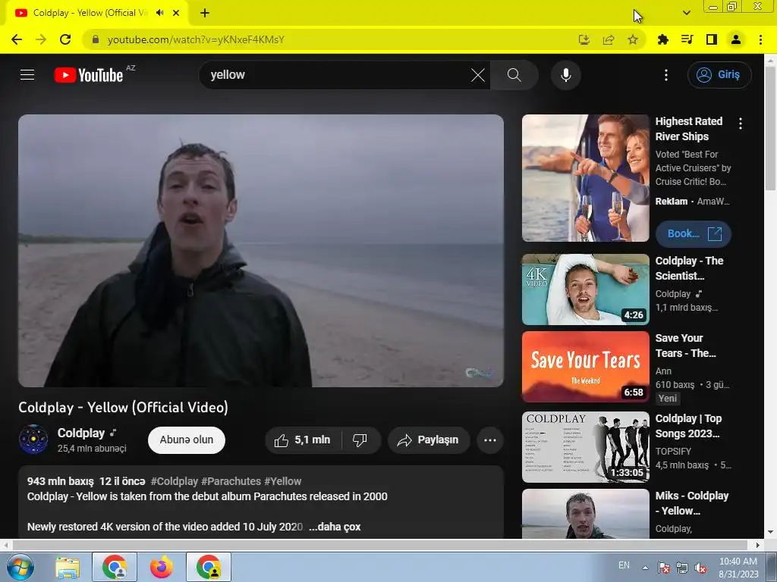Bookmark this page with star icon
Screen dimensions: 777x582
pyautogui.click(x=633, y=39)
